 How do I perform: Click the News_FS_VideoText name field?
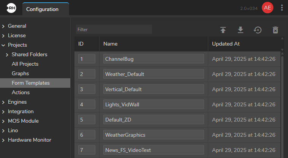pos(153,150)
